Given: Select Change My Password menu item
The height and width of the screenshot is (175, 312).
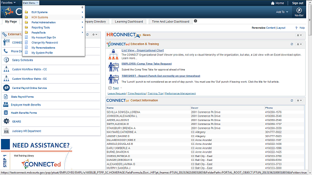Looking at the screenshot, I should coord(44,42).
